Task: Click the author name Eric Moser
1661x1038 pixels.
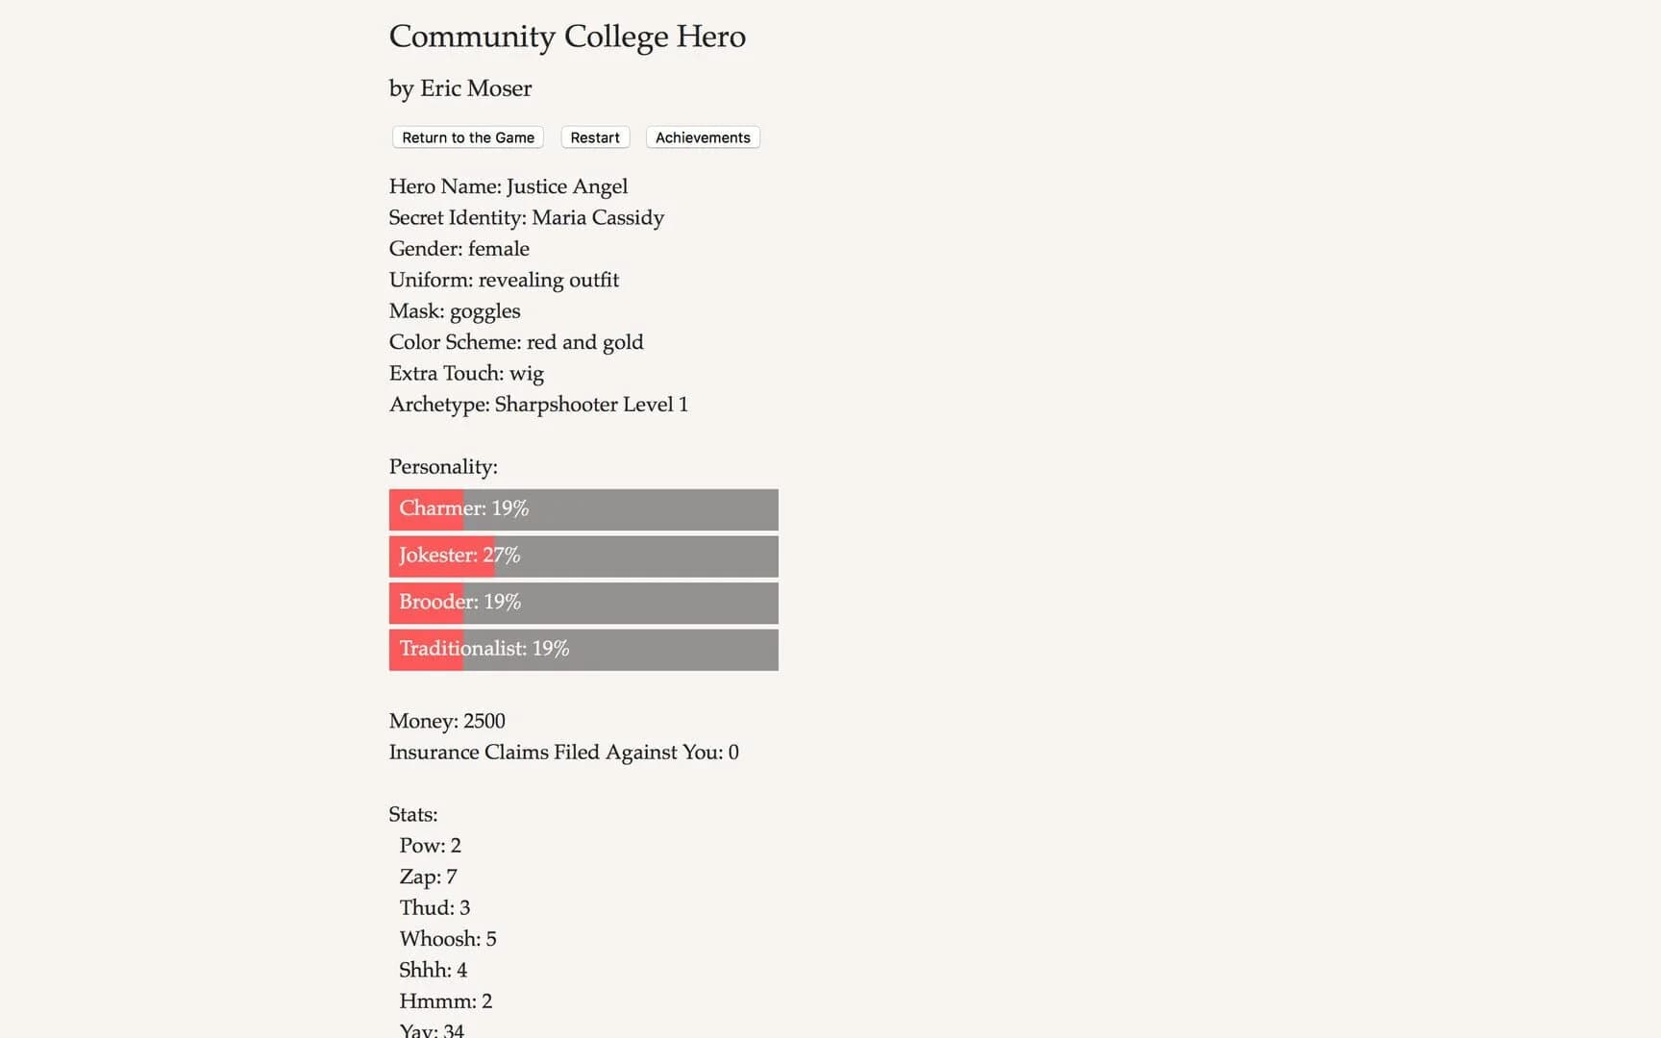Action: coord(460,88)
